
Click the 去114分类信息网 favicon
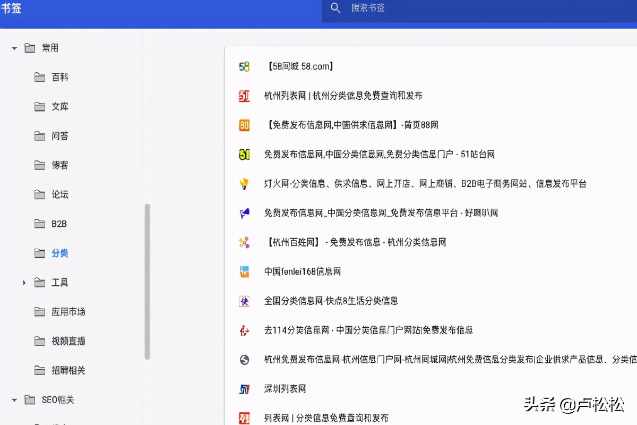click(244, 329)
